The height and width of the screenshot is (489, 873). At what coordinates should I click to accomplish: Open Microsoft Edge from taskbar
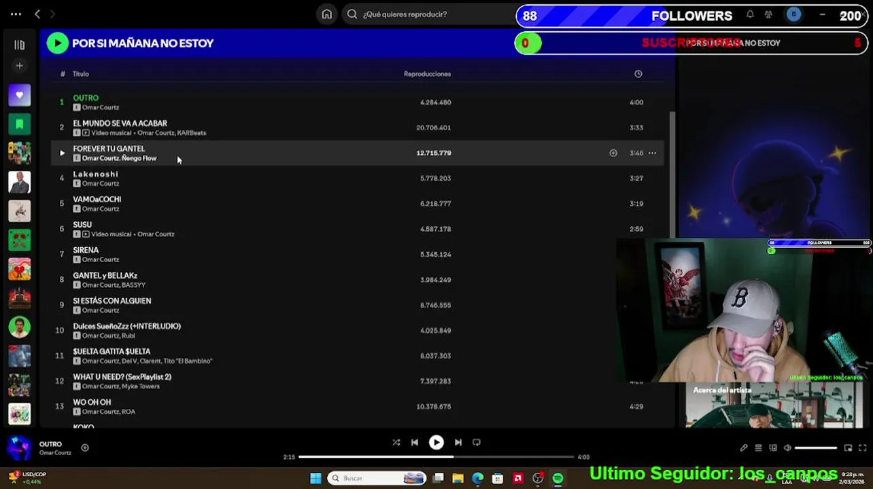(478, 478)
